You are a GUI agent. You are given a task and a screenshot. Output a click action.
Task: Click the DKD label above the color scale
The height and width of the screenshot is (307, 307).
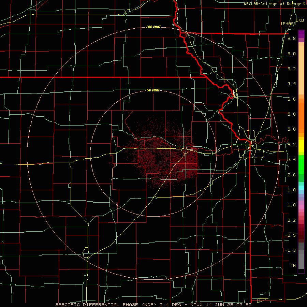300,20
